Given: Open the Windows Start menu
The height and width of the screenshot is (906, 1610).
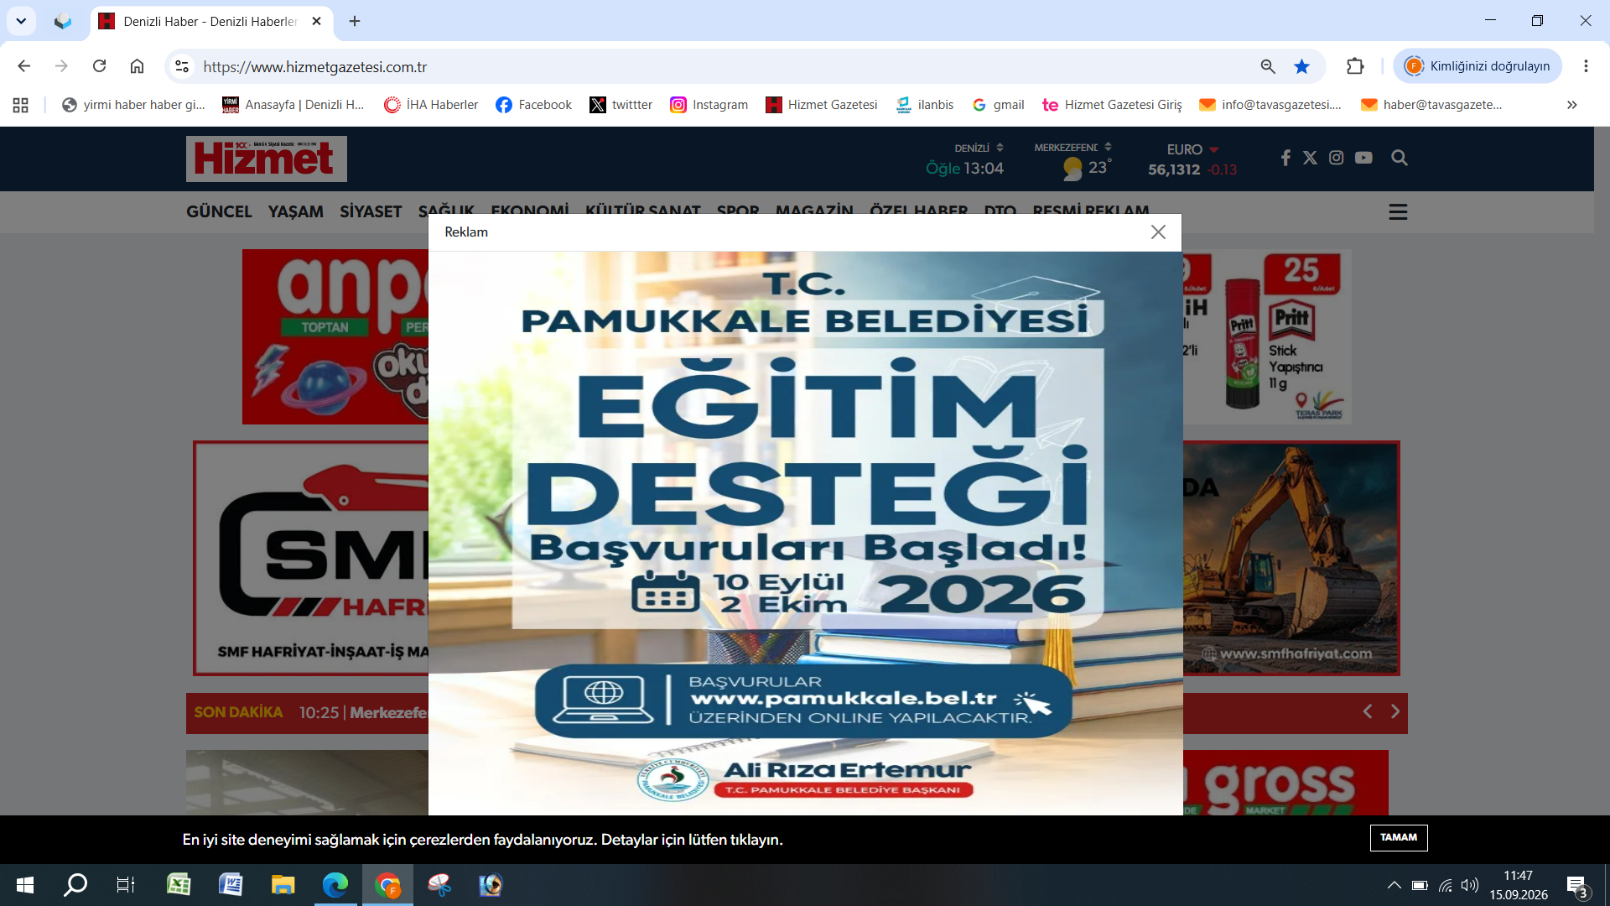Looking at the screenshot, I should click(25, 885).
